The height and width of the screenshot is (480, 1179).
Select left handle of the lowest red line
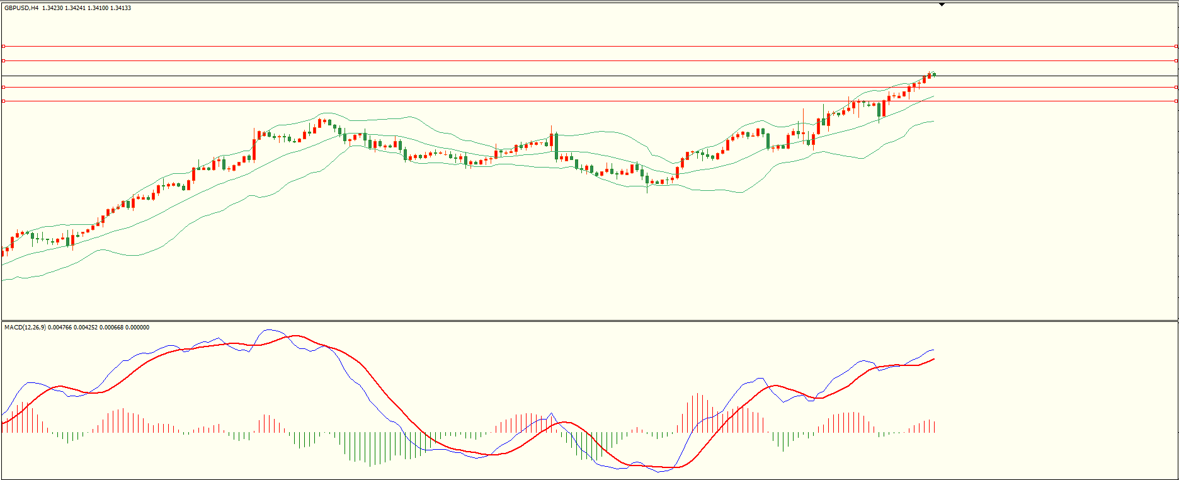(3, 101)
